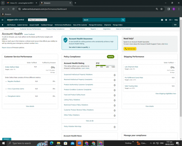182x146 pixels.
Task: Open the EN language dropdown
Action: (171, 20)
